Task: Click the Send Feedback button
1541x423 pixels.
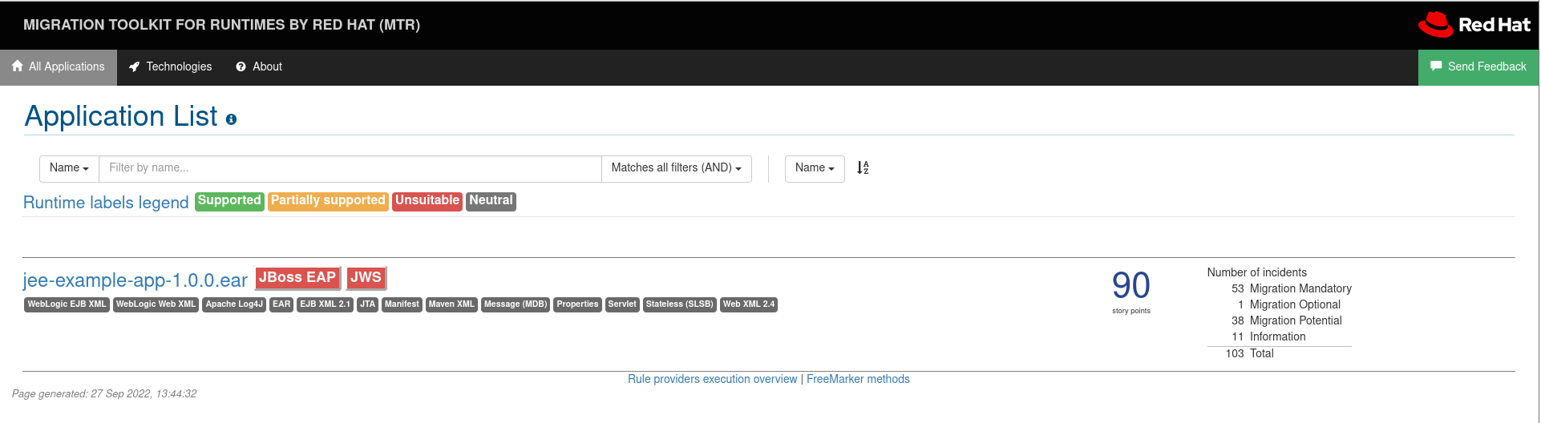Action: 1478,67
